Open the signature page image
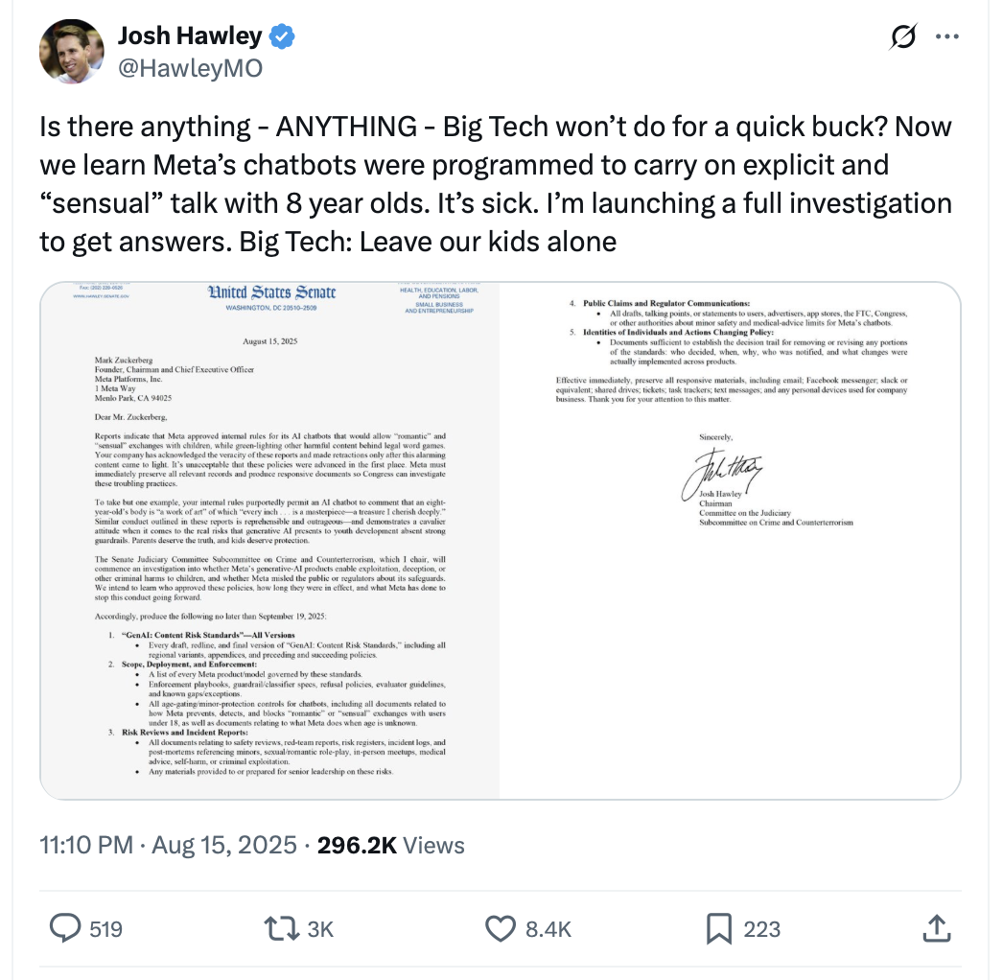This screenshot has width=1003, height=980. (730, 540)
